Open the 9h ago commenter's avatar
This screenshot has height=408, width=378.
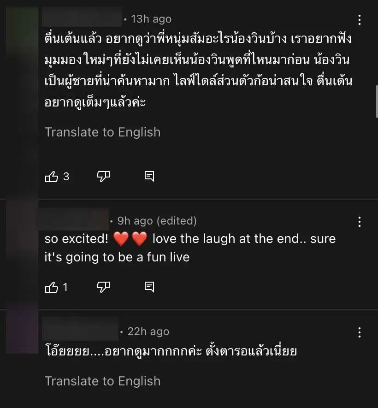click(22, 231)
